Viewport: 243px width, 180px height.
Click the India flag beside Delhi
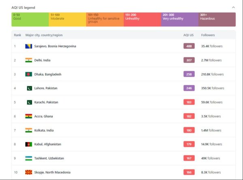click(29, 60)
